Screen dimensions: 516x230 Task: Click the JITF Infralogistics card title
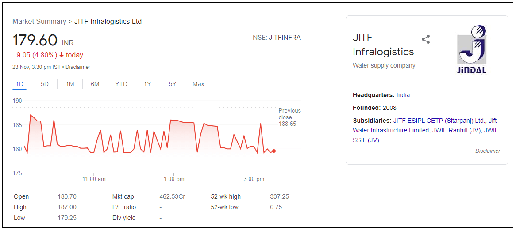coord(383,45)
